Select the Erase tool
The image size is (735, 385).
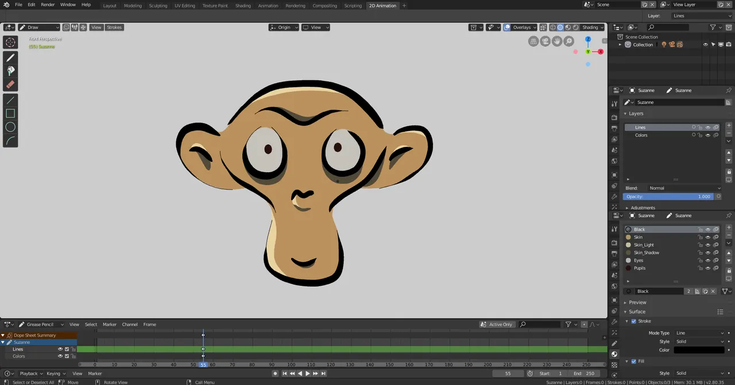(x=10, y=84)
